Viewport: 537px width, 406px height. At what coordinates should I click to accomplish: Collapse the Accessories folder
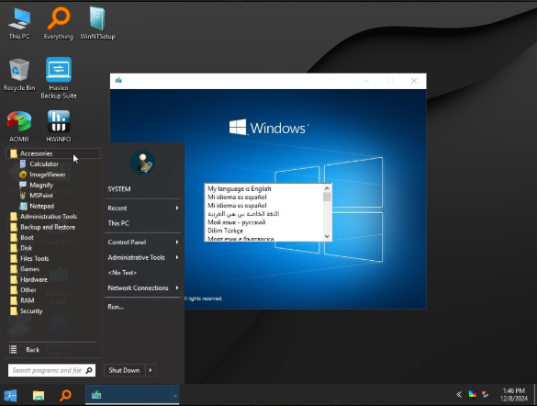click(52, 153)
